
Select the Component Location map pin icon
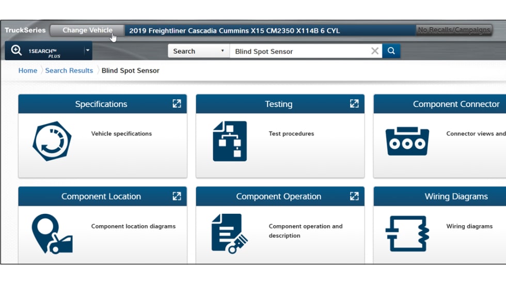(x=52, y=233)
